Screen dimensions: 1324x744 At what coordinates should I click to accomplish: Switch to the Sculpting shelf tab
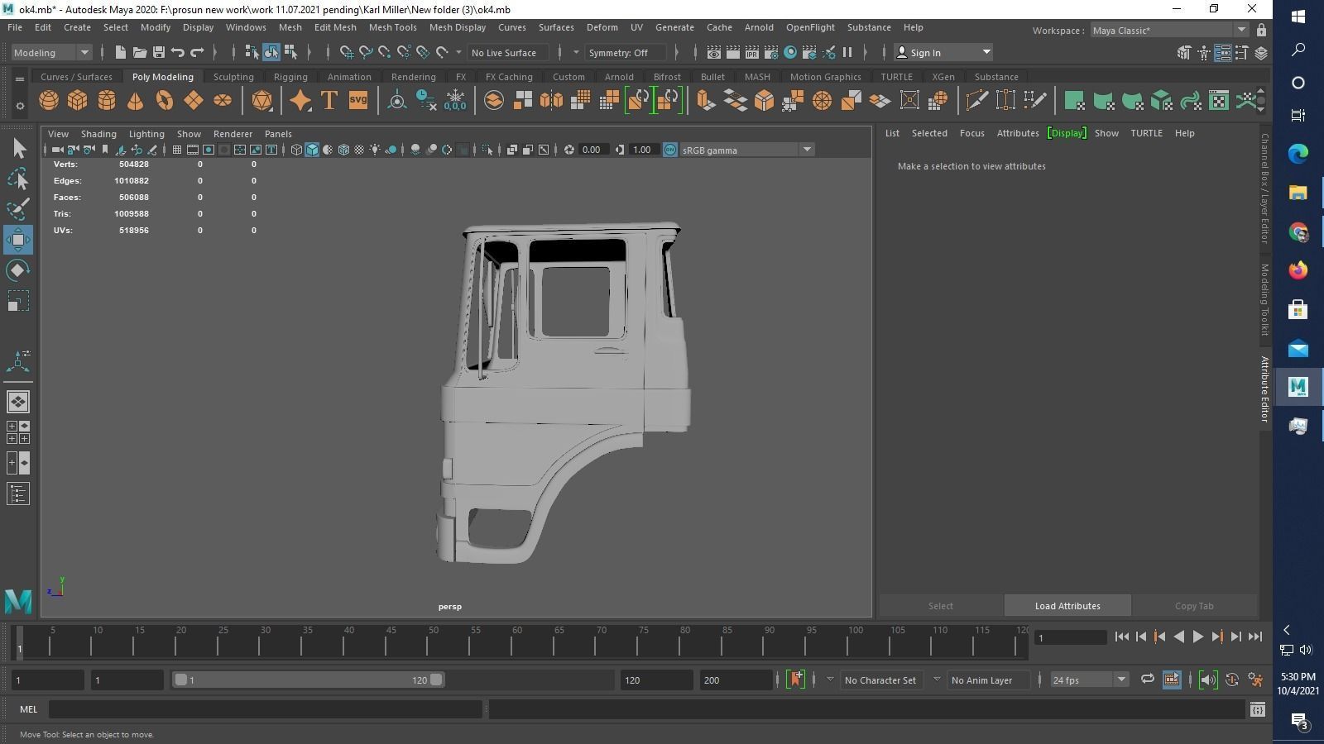pos(233,77)
